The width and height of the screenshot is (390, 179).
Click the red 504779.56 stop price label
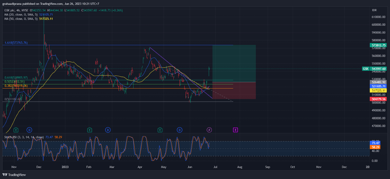[x=379, y=99]
